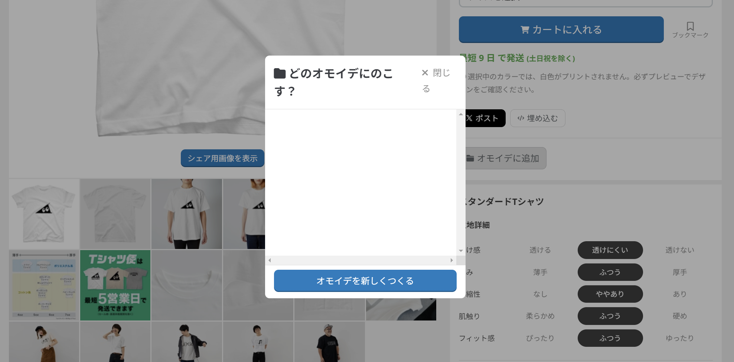Open the collar close-up thumbnail
Image resolution: width=734 pixels, height=362 pixels.
pos(186,285)
